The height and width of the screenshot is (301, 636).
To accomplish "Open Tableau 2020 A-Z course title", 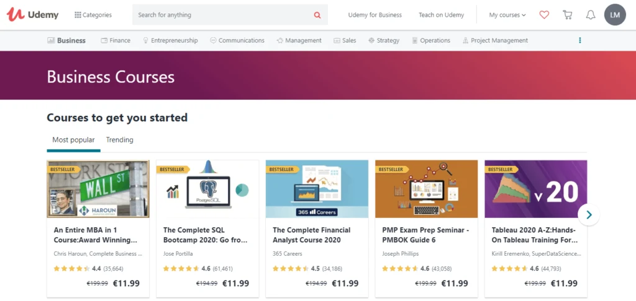I will 535,235.
